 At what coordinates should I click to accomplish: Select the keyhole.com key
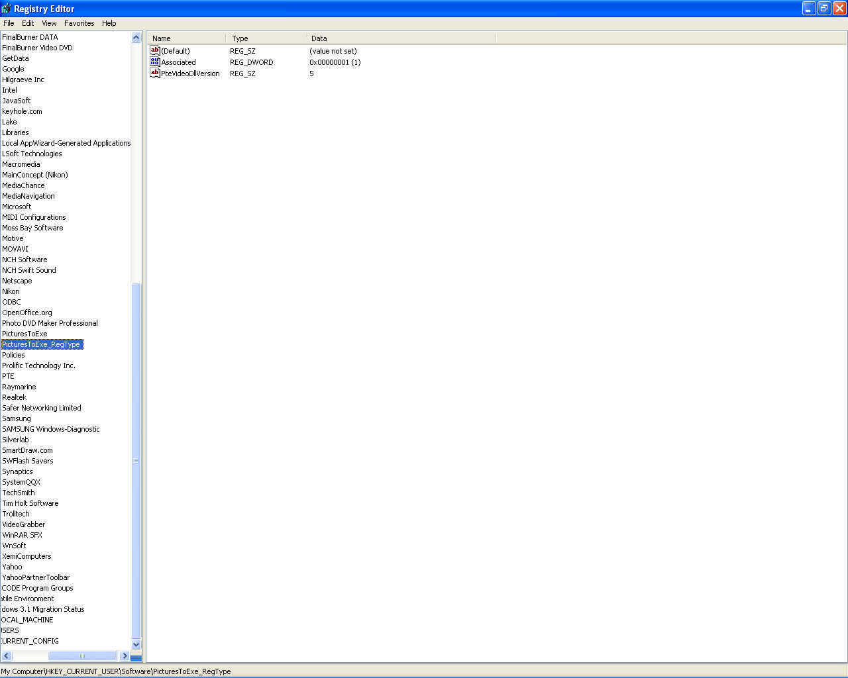click(x=22, y=111)
